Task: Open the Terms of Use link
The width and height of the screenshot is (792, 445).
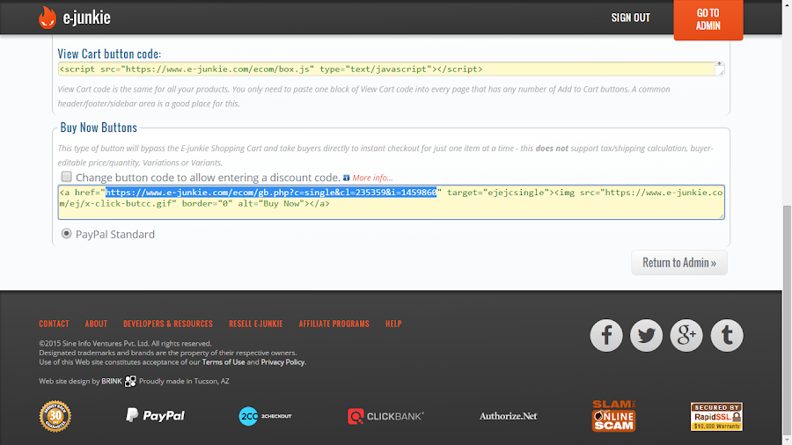Action: [x=224, y=361]
